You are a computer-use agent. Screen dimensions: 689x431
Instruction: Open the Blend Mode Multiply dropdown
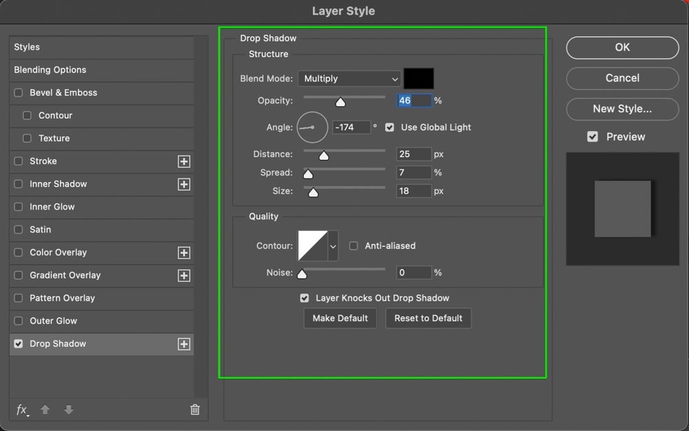point(349,79)
